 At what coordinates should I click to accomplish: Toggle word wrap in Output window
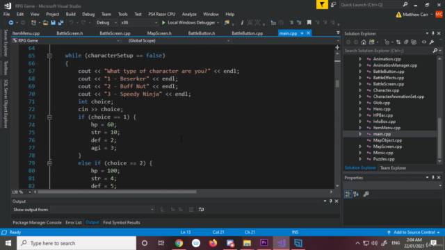[201, 210]
